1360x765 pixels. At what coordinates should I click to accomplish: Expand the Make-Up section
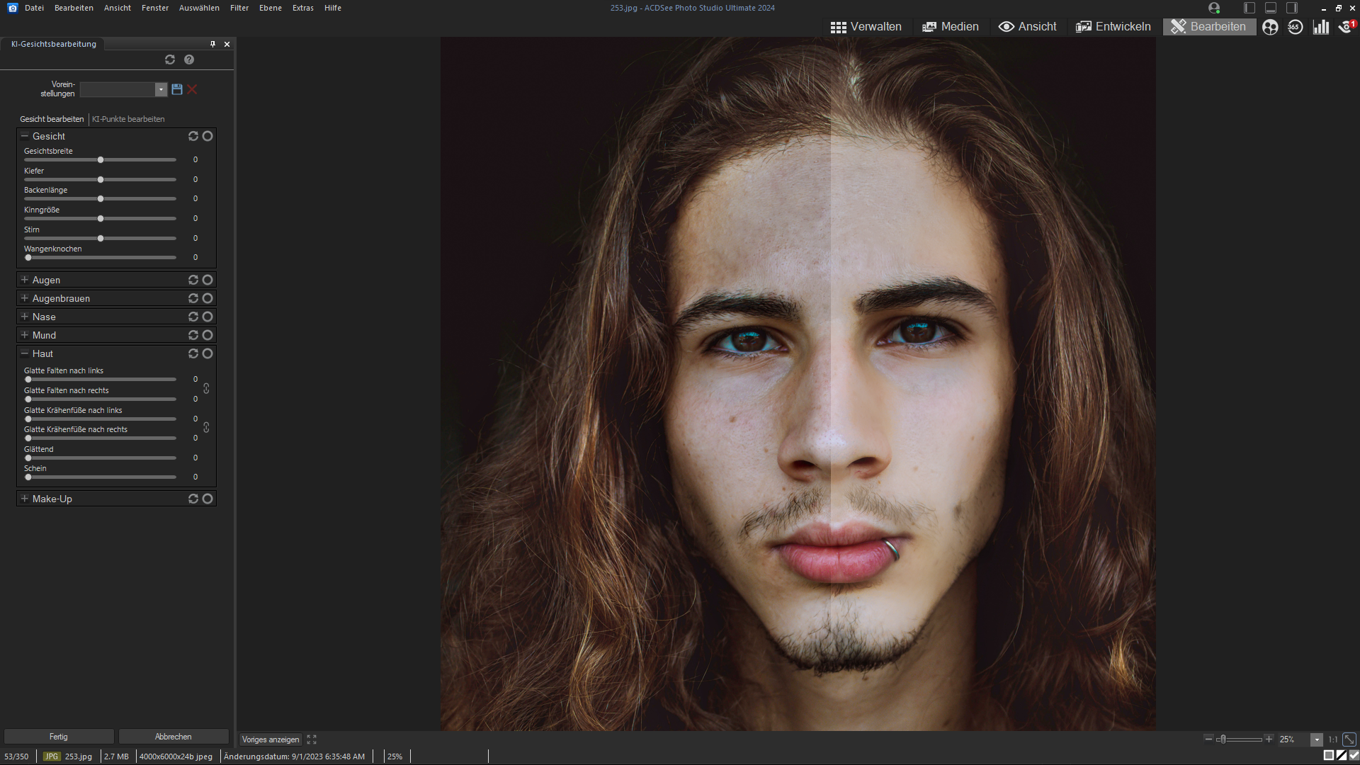click(25, 499)
